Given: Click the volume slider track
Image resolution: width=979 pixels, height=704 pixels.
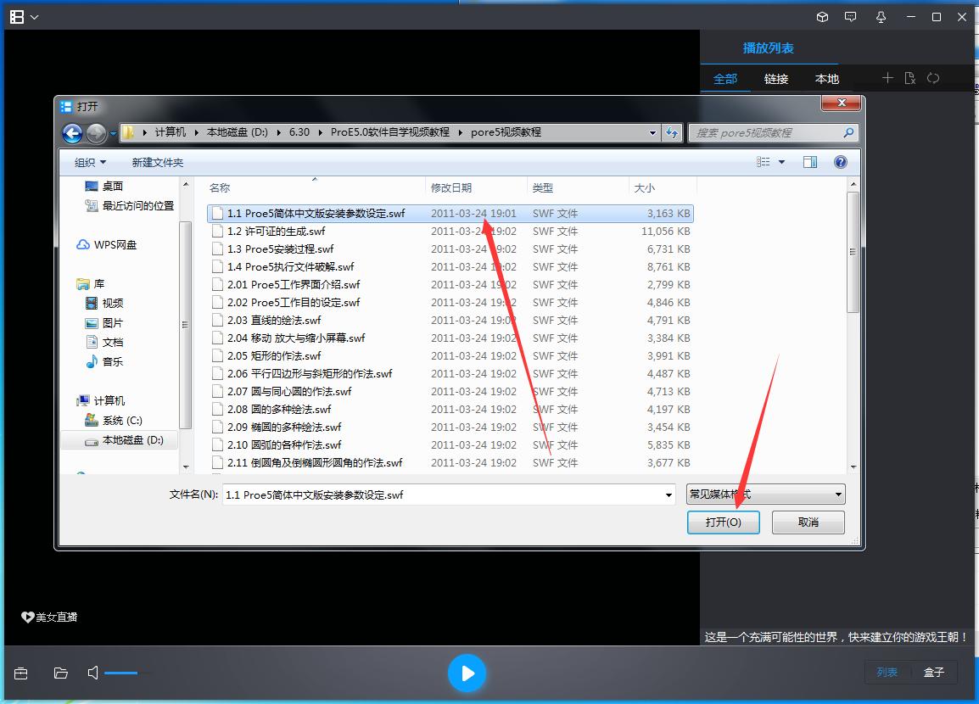Looking at the screenshot, I should coord(127,673).
